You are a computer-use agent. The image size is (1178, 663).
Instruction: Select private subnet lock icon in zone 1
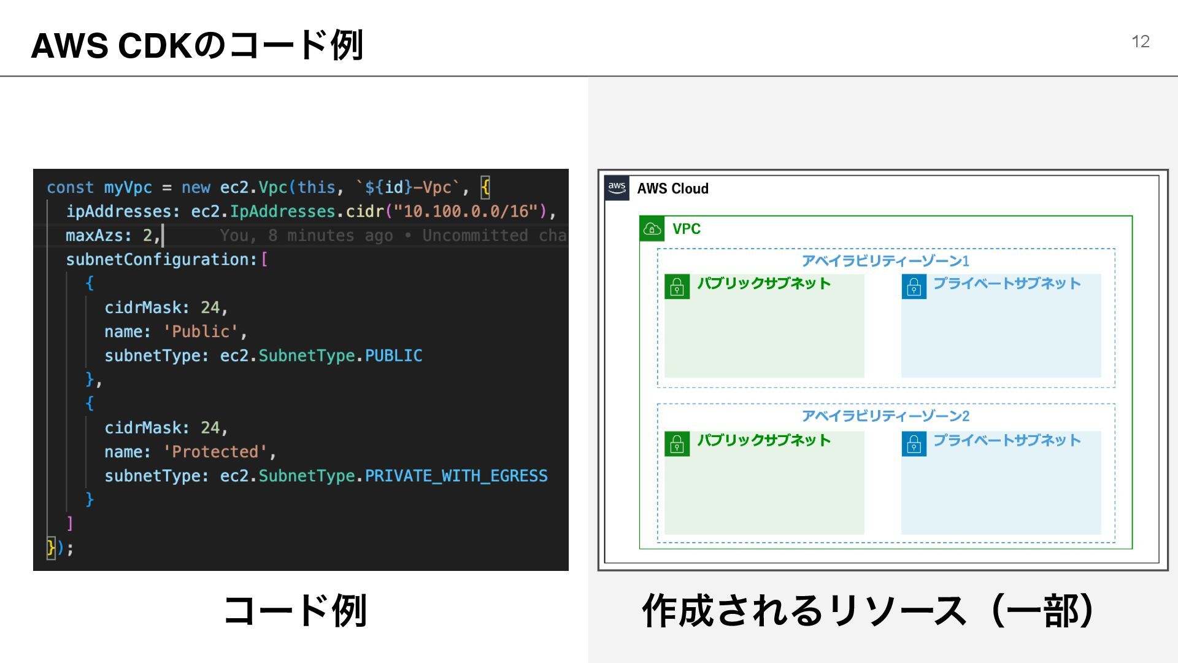coord(914,287)
